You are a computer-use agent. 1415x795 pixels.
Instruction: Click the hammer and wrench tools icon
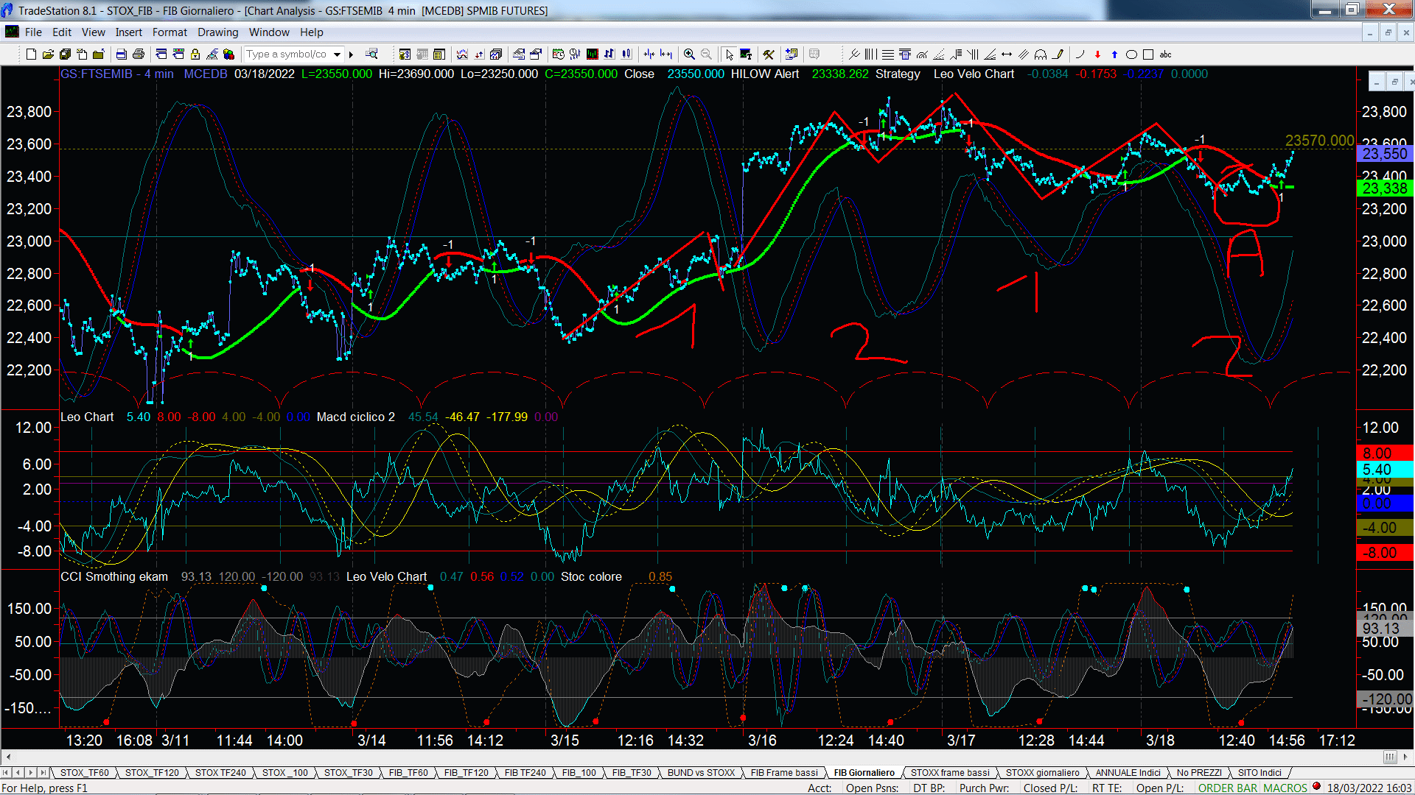[x=769, y=54]
